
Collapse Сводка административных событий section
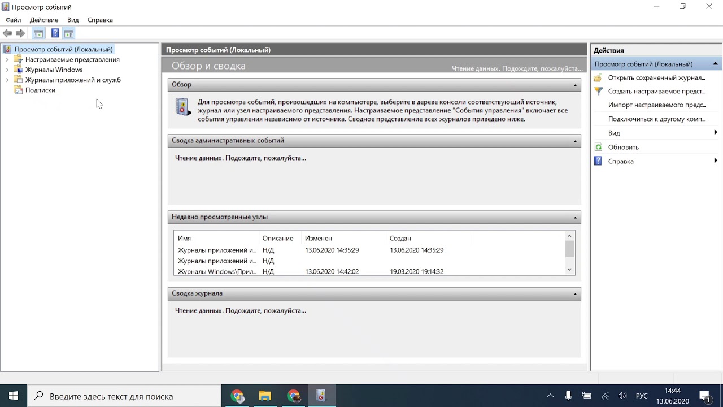coord(575,141)
